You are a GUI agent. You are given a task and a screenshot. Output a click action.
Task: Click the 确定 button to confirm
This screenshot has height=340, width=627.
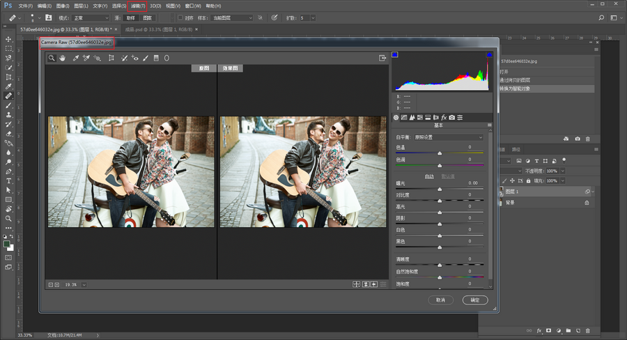click(474, 300)
